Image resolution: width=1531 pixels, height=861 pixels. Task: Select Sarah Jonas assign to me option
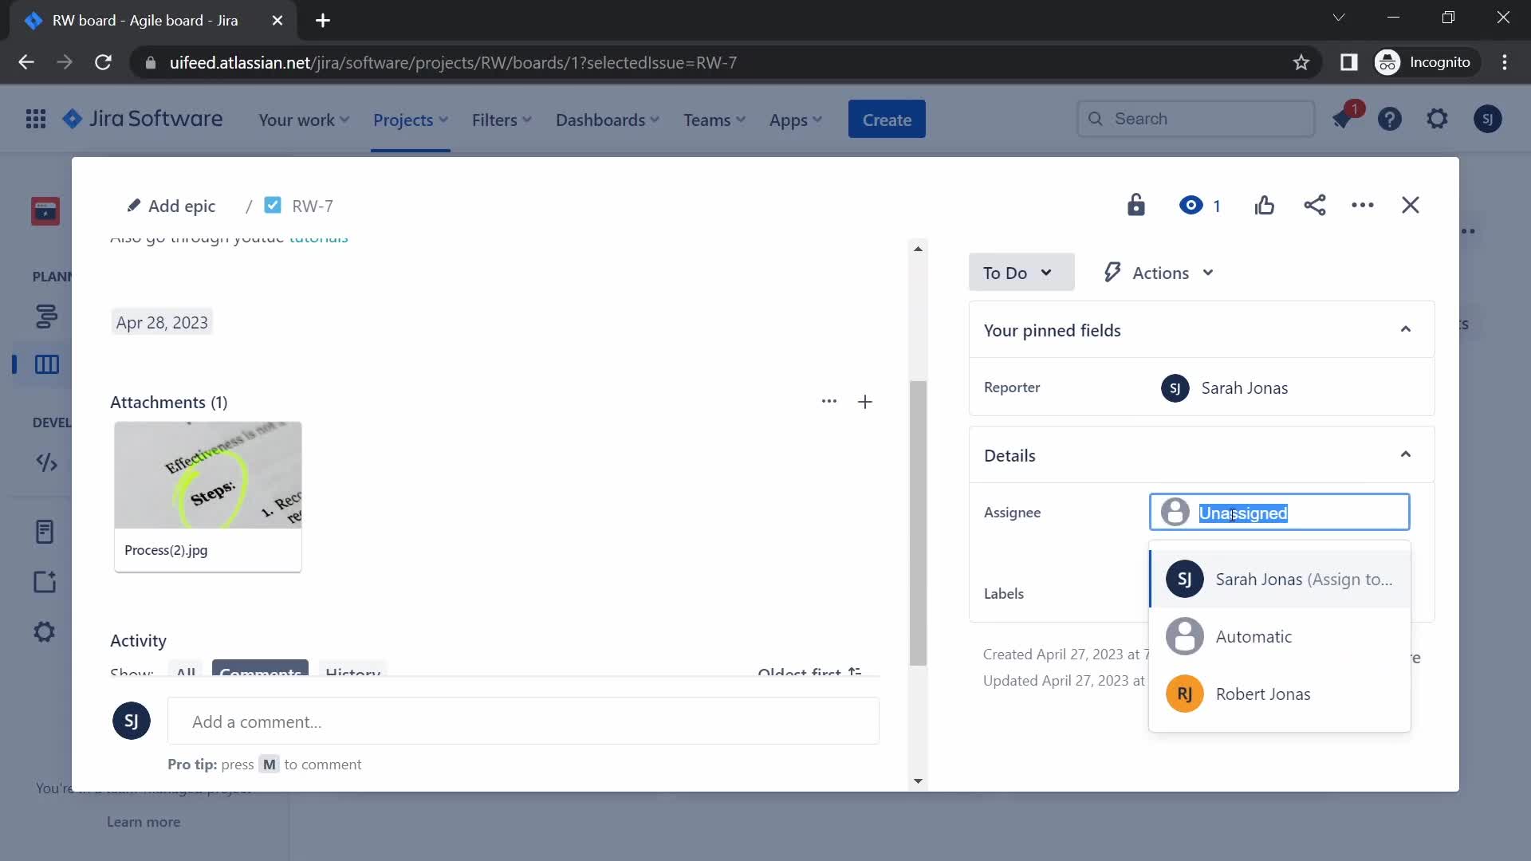click(x=1281, y=578)
